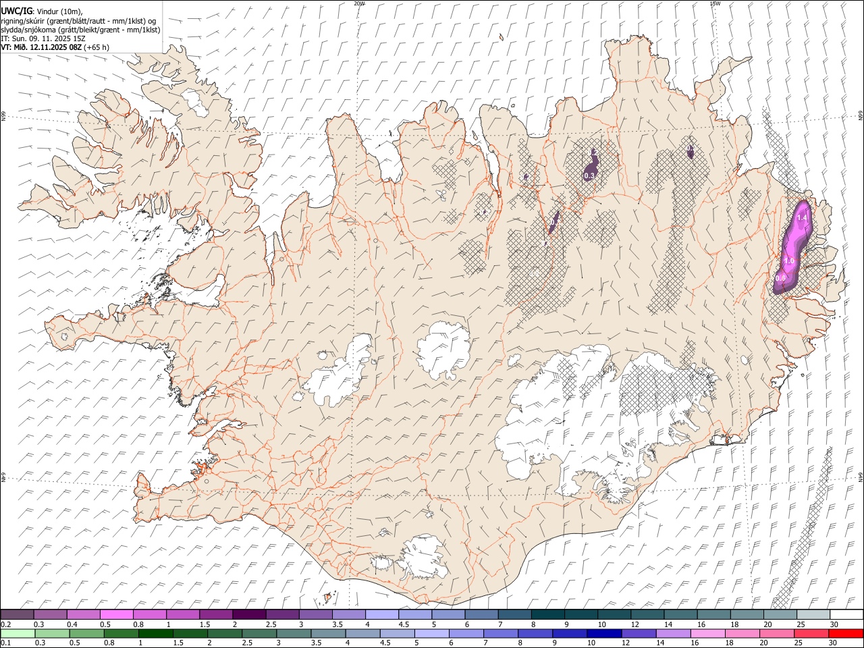The image size is (864, 648).
Task: Pick the bottom-row grey-green swatch at 3
Action: click(x=294, y=633)
